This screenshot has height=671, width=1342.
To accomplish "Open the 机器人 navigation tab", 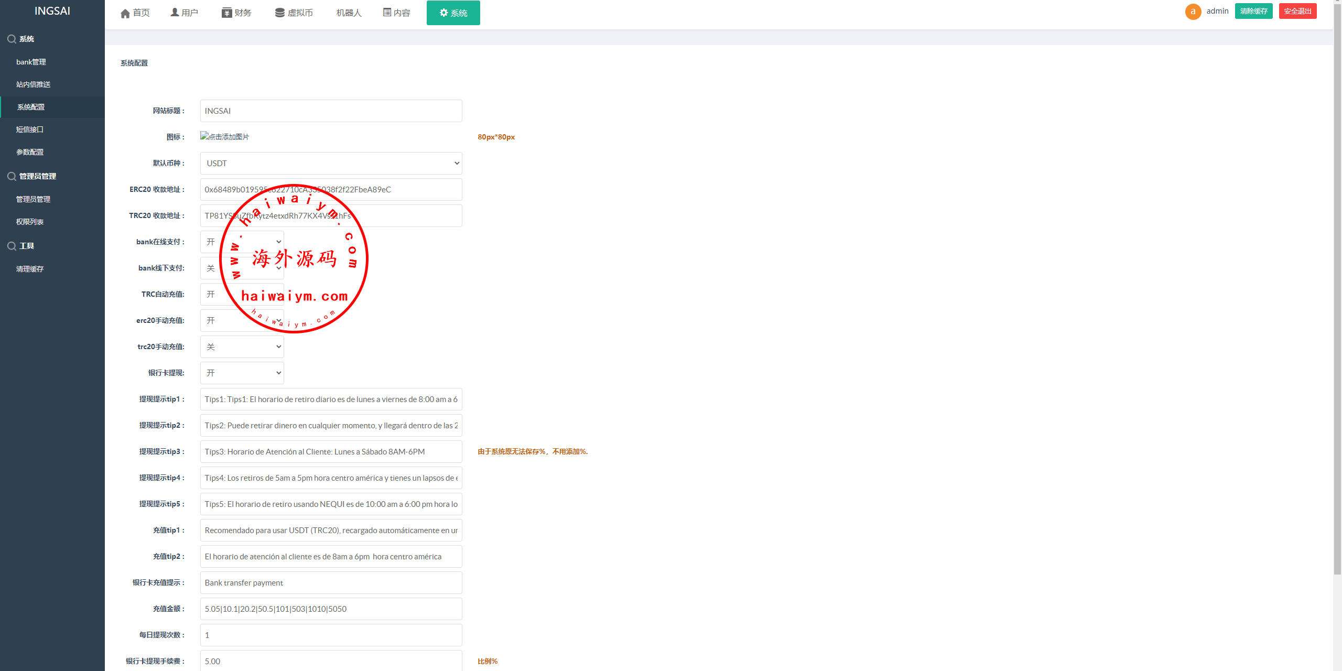I will (349, 13).
